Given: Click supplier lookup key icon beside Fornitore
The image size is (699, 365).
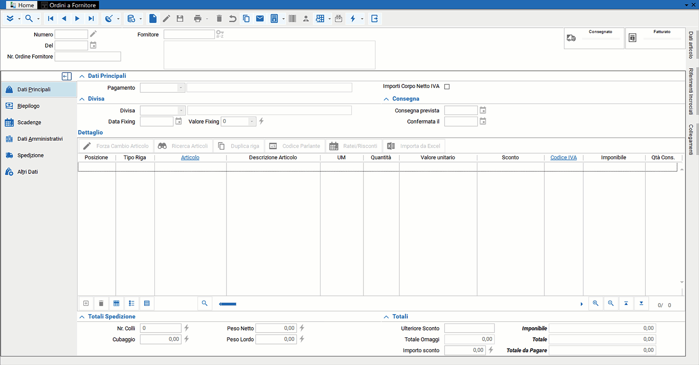Looking at the screenshot, I should (220, 34).
